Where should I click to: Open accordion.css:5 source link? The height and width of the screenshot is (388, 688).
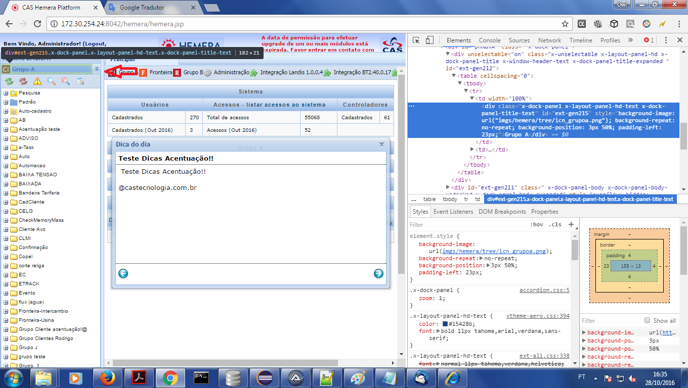[544, 290]
